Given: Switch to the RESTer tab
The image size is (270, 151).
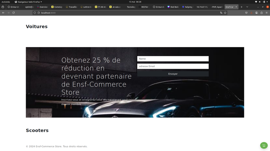Looking at the screenshot, I should click(x=144, y=7).
